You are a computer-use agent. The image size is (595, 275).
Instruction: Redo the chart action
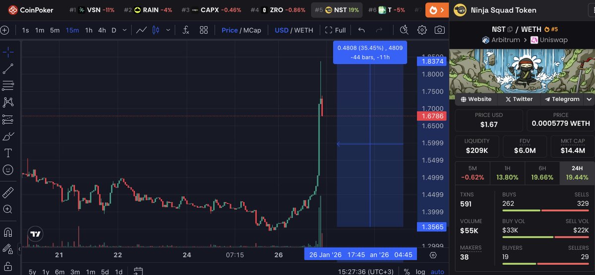pos(379,30)
